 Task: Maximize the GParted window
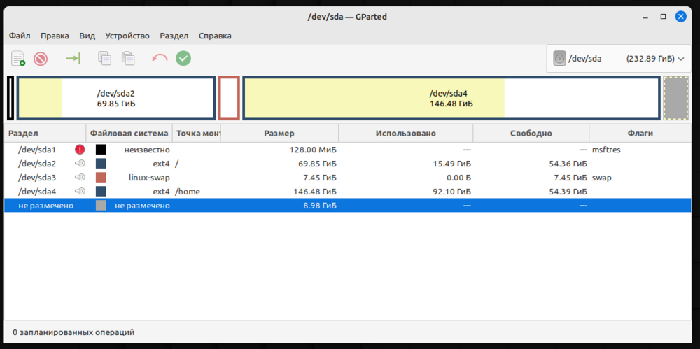pyautogui.click(x=664, y=17)
